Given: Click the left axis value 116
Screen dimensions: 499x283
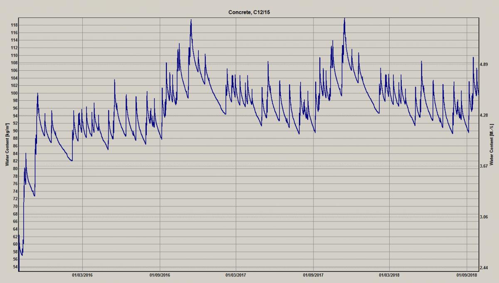Looking at the screenshot, I should pos(14,32).
